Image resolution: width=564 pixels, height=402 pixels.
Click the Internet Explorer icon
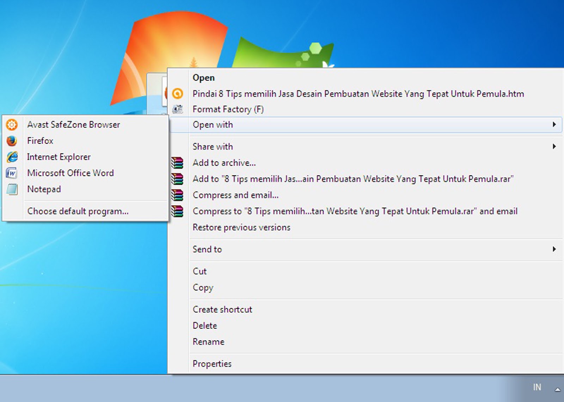12,157
